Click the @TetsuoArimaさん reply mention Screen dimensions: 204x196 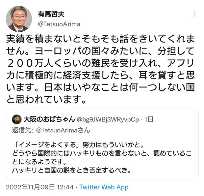pyautogui.click(x=63, y=130)
